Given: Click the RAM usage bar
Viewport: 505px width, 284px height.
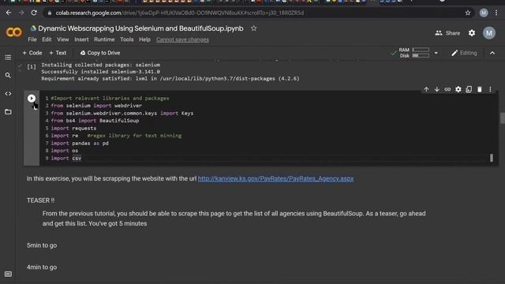Looking at the screenshot, I should point(421,50).
